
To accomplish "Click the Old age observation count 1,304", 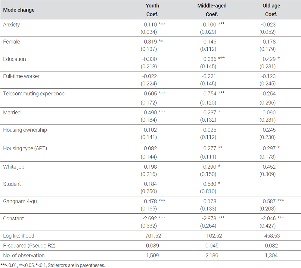I will point(271,256).
